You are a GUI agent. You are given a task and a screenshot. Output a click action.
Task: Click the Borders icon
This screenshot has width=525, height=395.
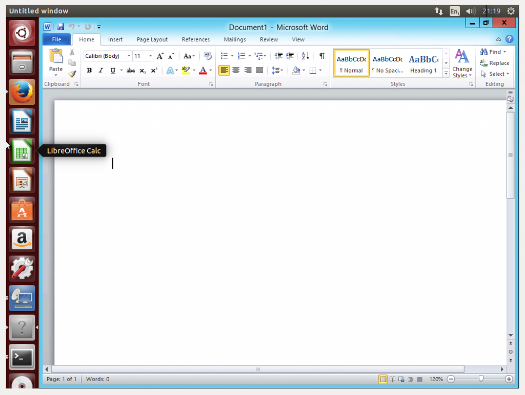point(313,71)
